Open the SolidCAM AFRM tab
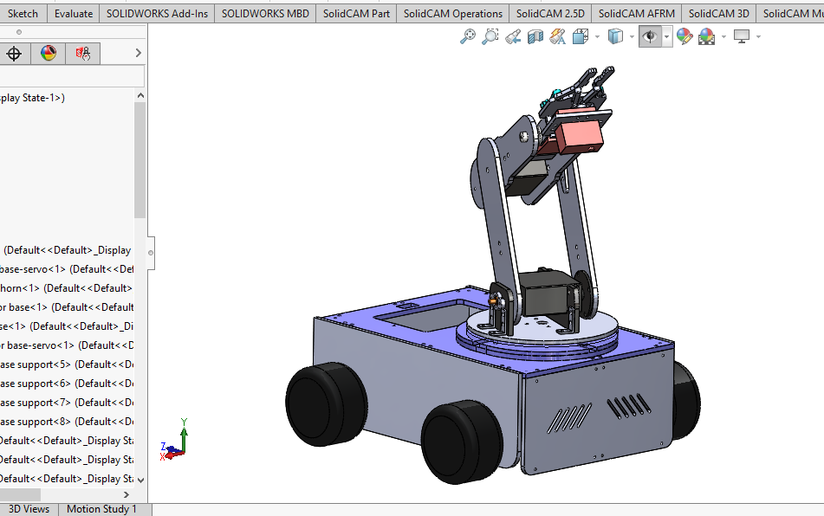 (636, 14)
